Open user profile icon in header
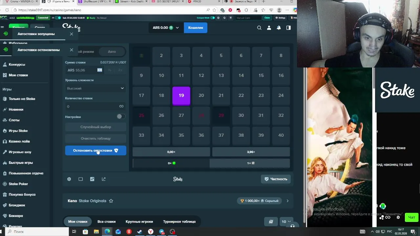420x236 pixels. (x=269, y=28)
